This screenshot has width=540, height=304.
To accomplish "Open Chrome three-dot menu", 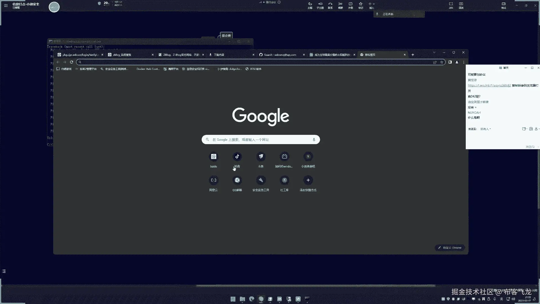I will [463, 62].
